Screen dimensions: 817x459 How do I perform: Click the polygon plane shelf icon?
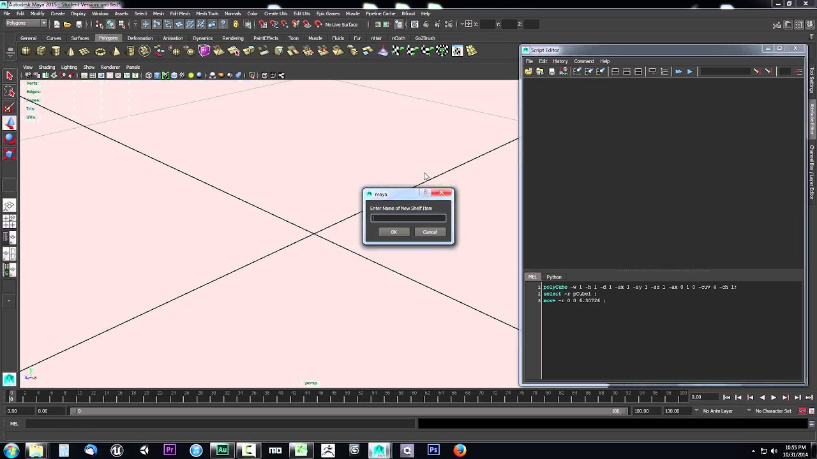(x=85, y=51)
